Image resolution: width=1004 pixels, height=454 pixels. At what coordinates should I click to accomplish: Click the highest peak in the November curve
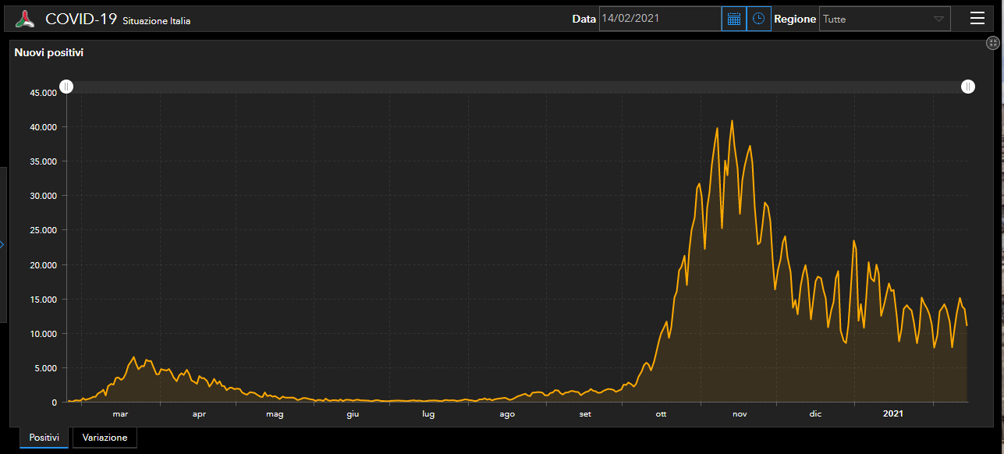pyautogui.click(x=732, y=120)
